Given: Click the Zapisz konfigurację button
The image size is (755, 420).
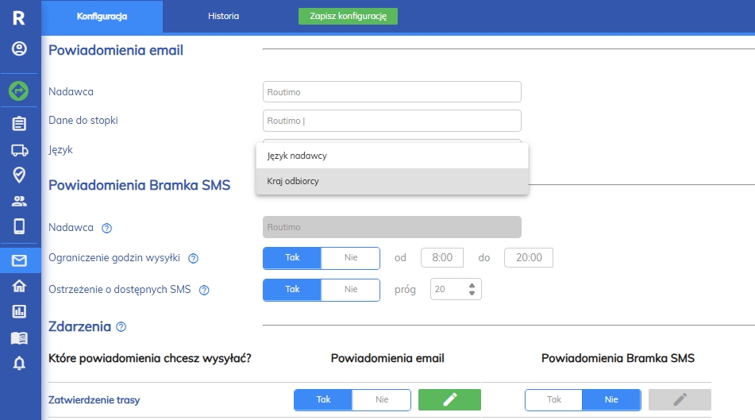Looking at the screenshot, I should (x=348, y=16).
